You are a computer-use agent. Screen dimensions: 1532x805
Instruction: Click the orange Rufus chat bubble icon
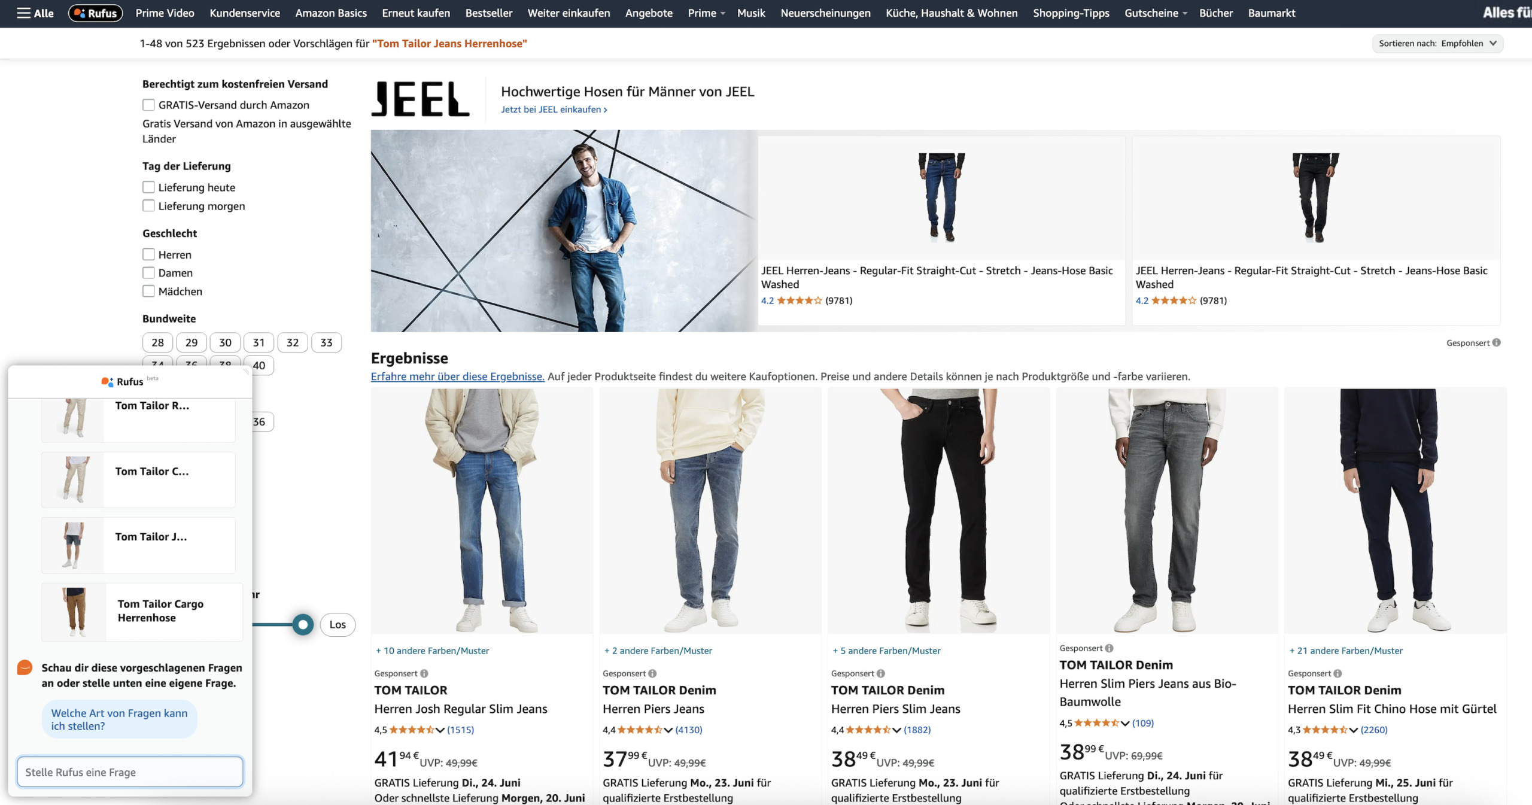click(x=25, y=667)
